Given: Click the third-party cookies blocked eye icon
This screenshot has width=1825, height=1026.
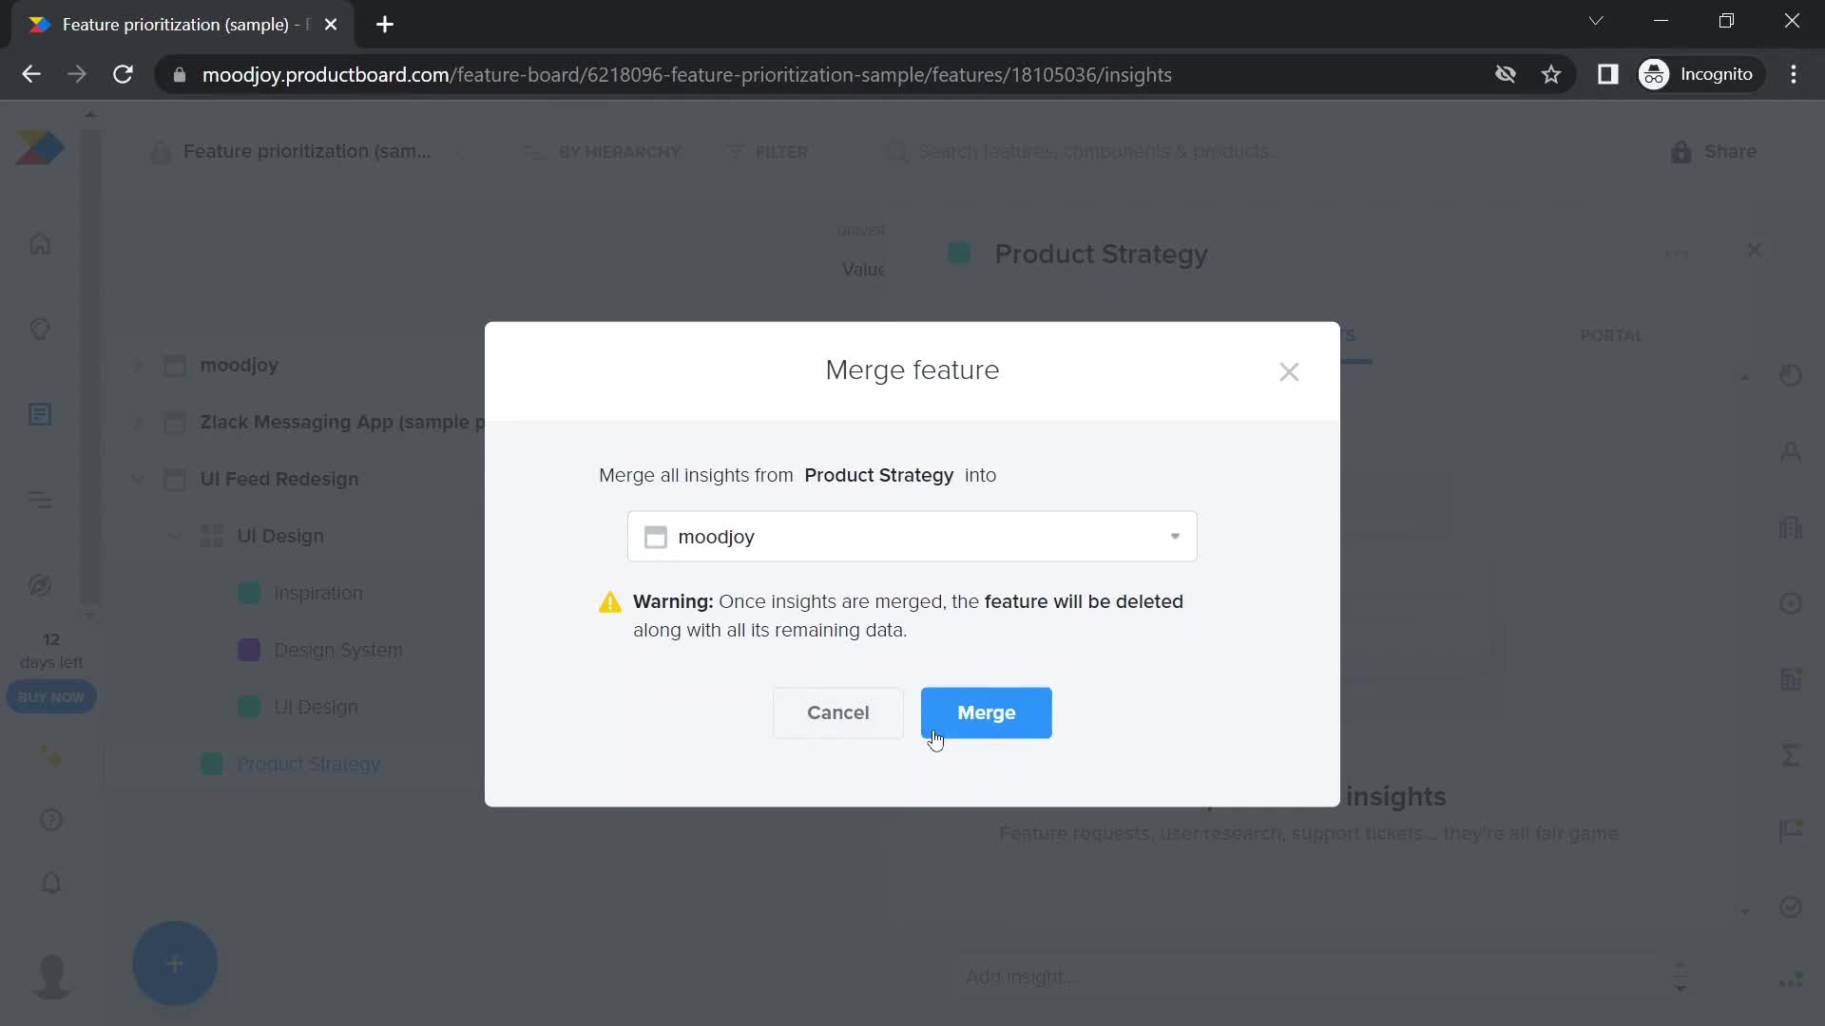Looking at the screenshot, I should 1505,74.
